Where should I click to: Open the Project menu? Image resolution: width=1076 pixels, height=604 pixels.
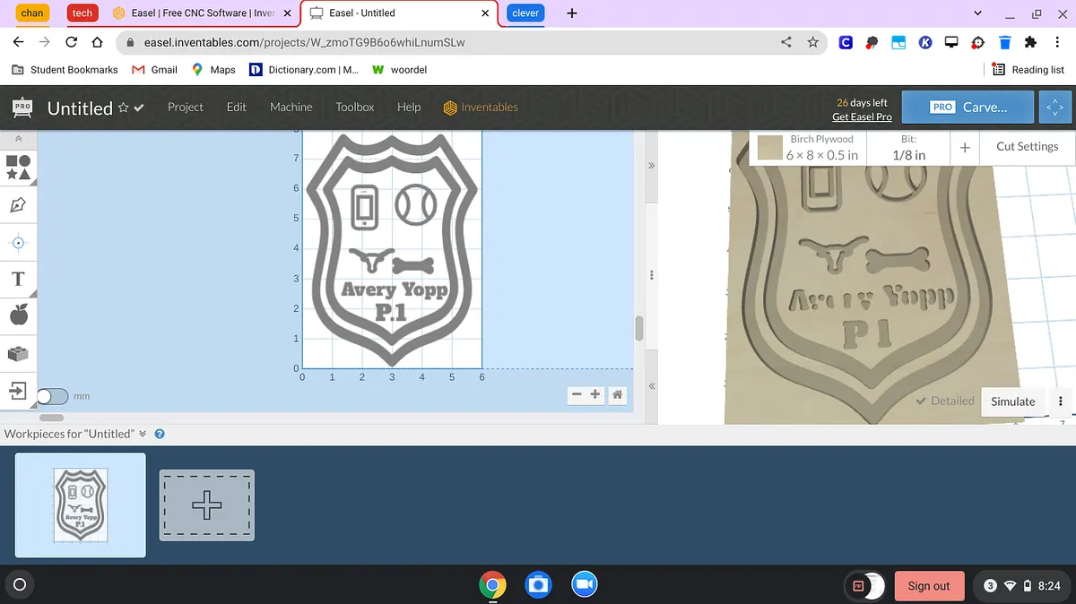coord(186,107)
